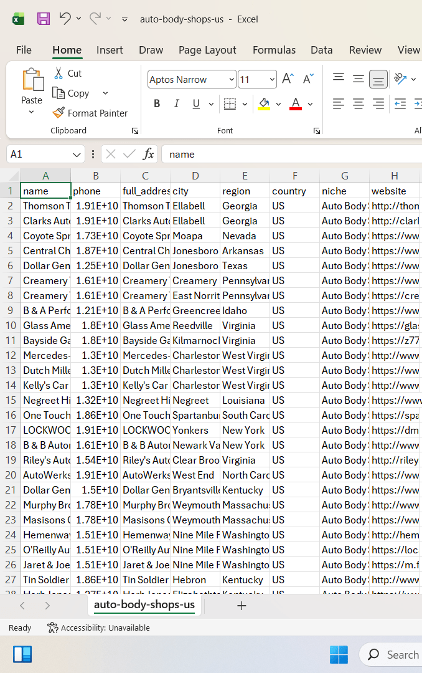Viewport: 422px width, 673px height.
Task: Select cell containing Moapa
Action: (195, 236)
